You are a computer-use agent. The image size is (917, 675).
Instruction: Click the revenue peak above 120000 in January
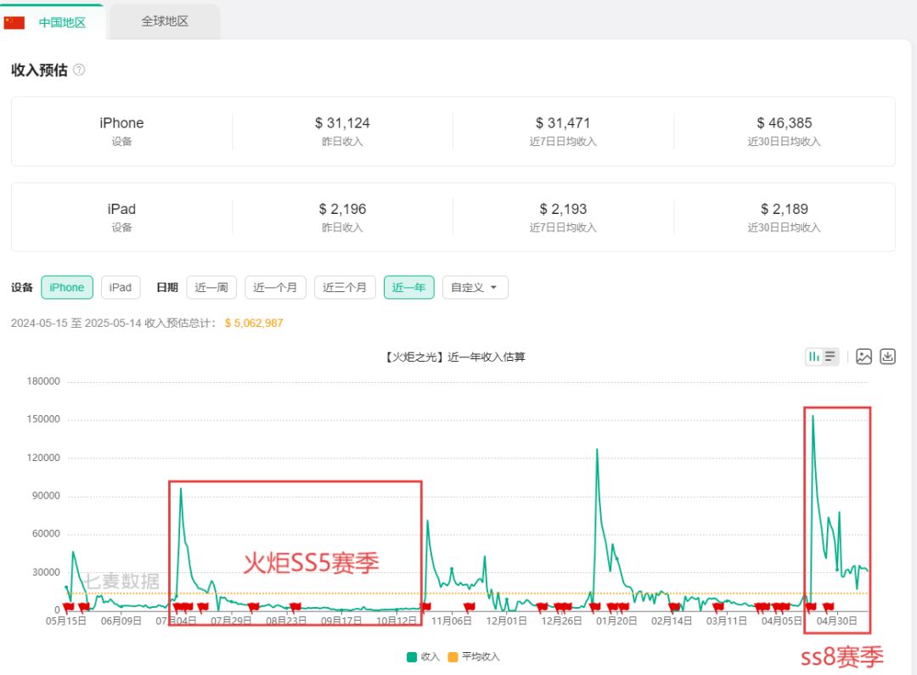coord(597,450)
